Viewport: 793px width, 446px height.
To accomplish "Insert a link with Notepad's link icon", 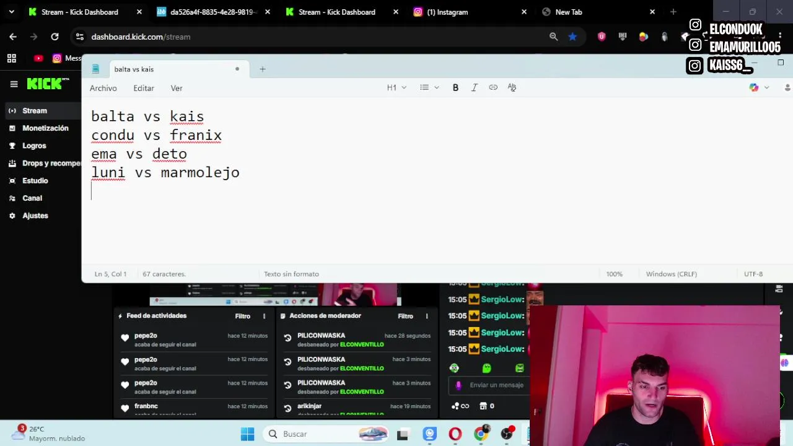I will [x=493, y=88].
